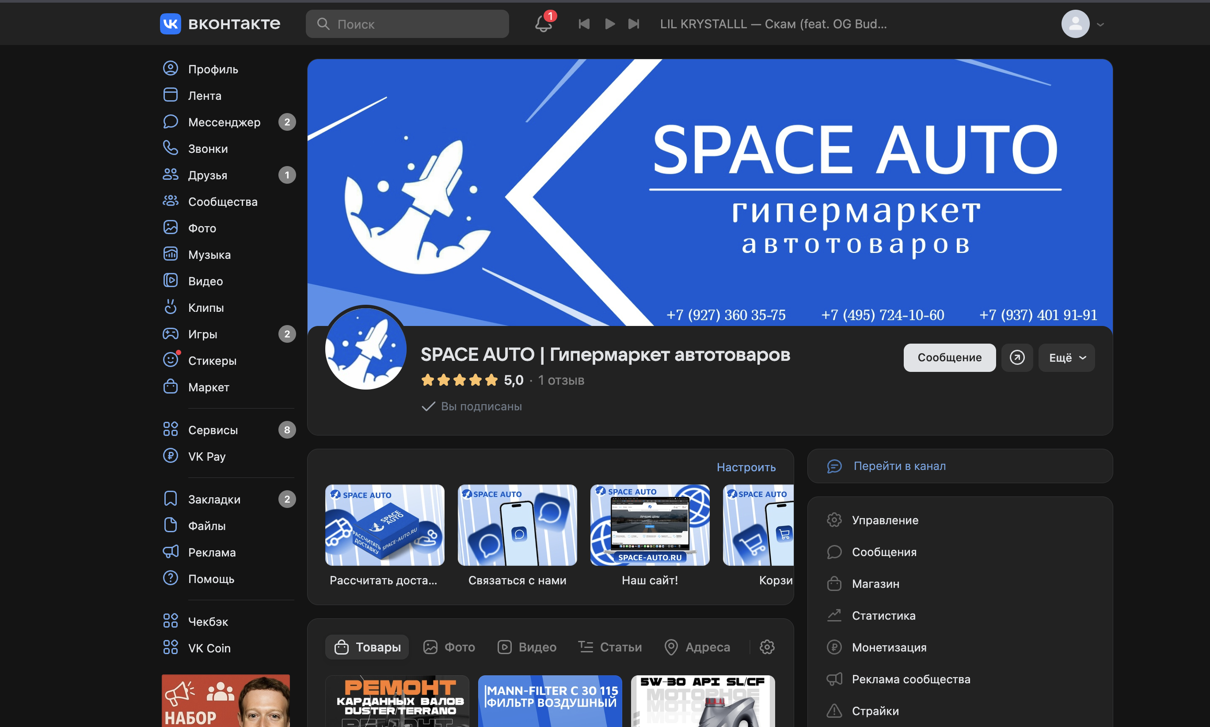Image resolution: width=1210 pixels, height=727 pixels.
Task: Open Перейти в канал
Action: [x=900, y=466]
